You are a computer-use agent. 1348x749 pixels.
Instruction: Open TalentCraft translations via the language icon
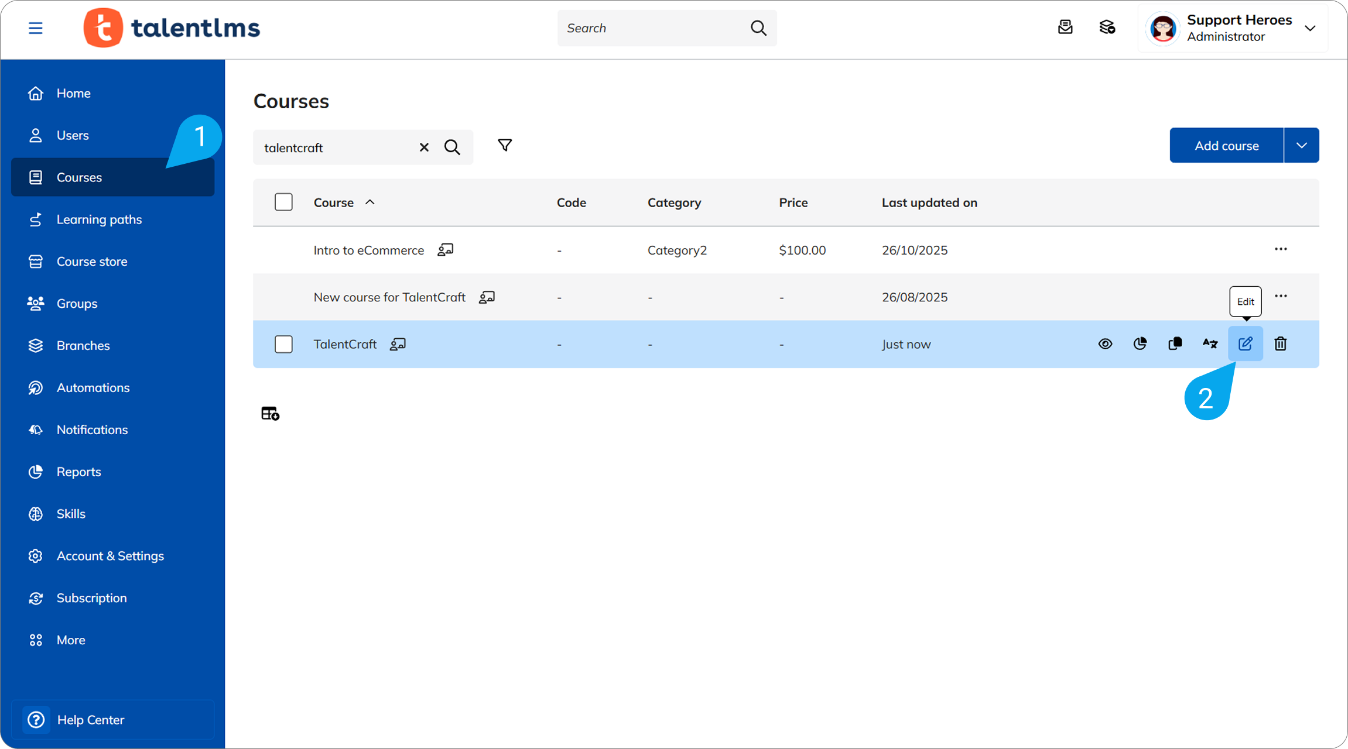pos(1209,344)
